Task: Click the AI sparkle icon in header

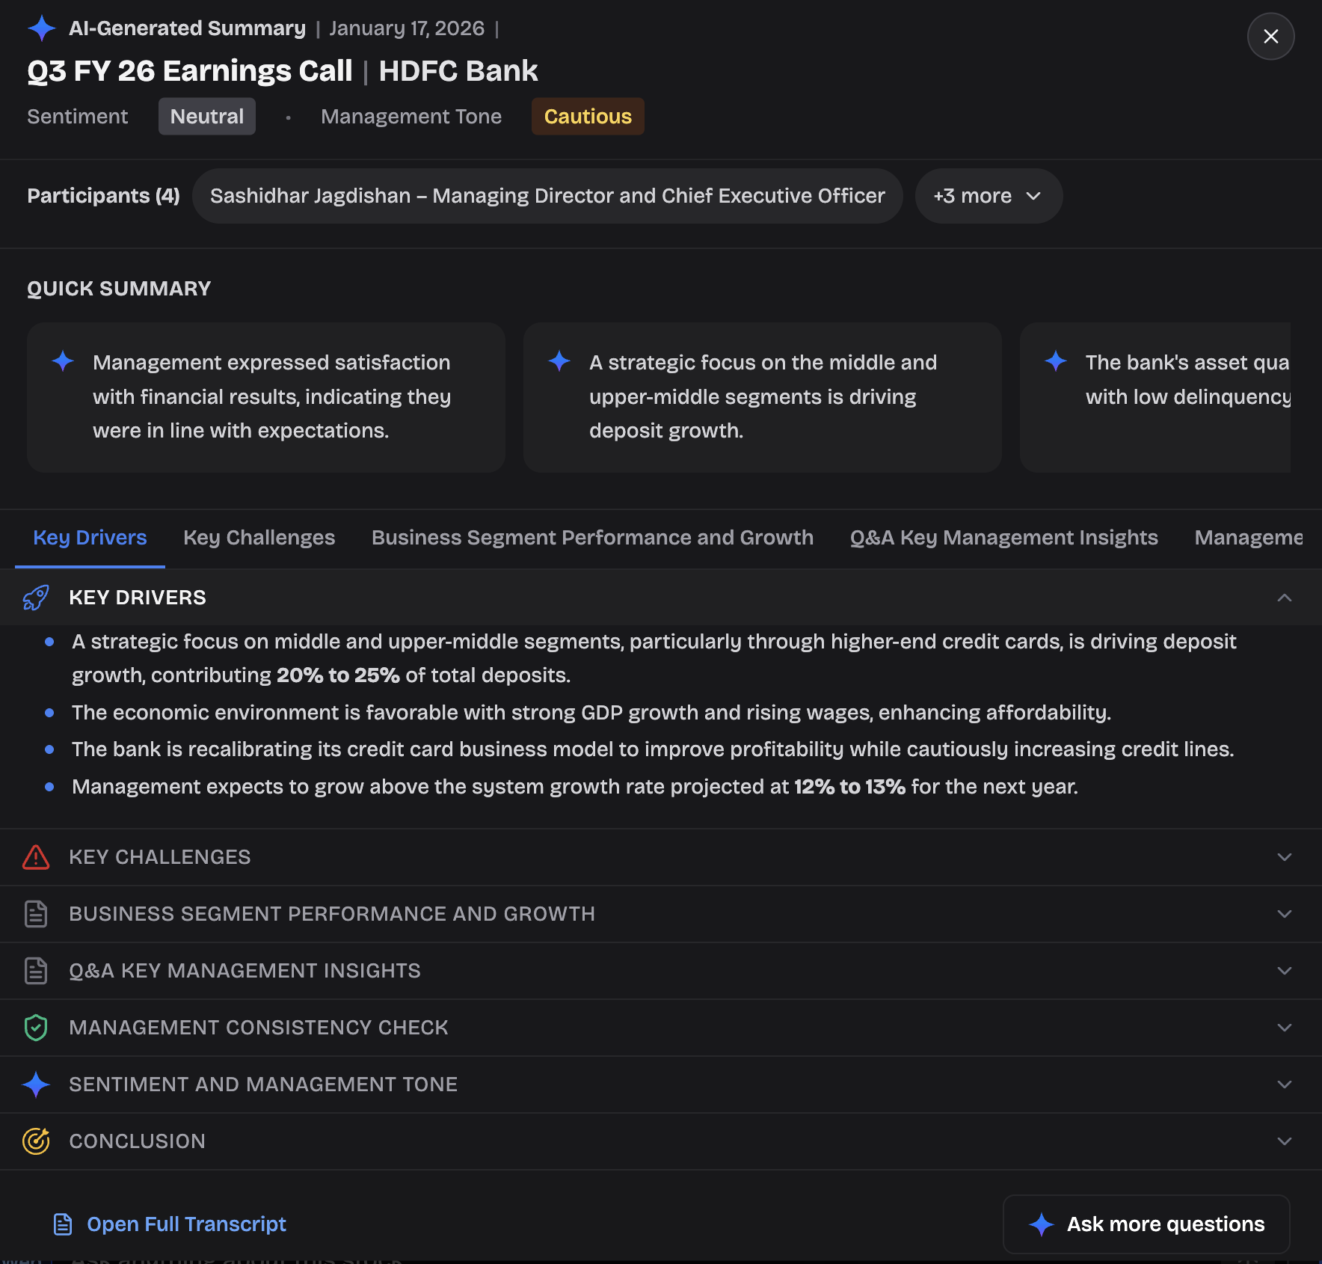Action: [42, 28]
